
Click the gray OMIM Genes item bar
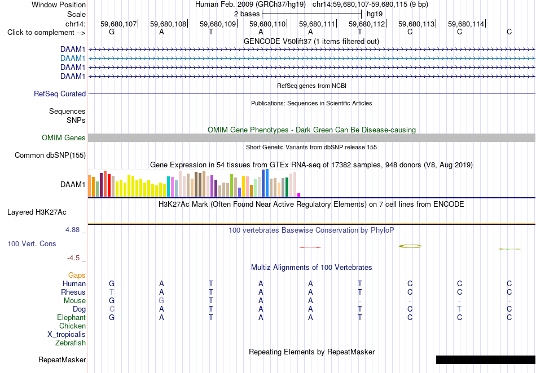tap(311, 138)
